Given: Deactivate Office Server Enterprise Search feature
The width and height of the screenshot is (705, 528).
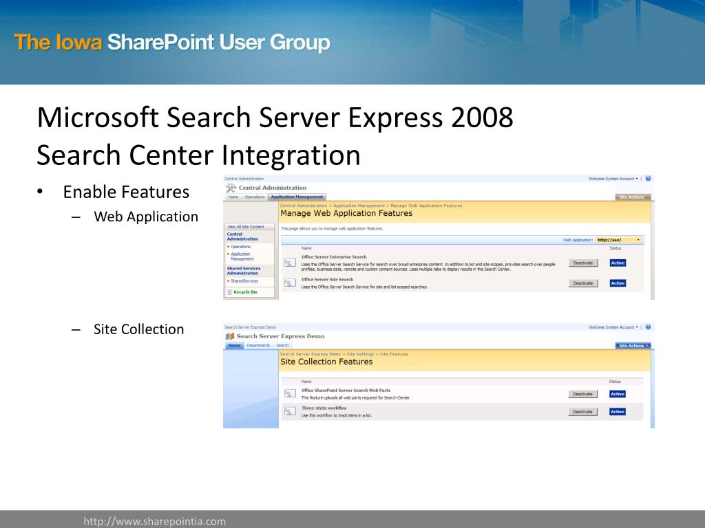Looking at the screenshot, I should [x=583, y=263].
